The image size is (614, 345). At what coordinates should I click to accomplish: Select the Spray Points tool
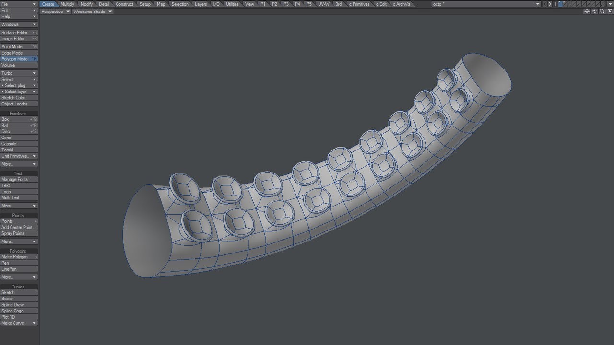pyautogui.click(x=19, y=234)
